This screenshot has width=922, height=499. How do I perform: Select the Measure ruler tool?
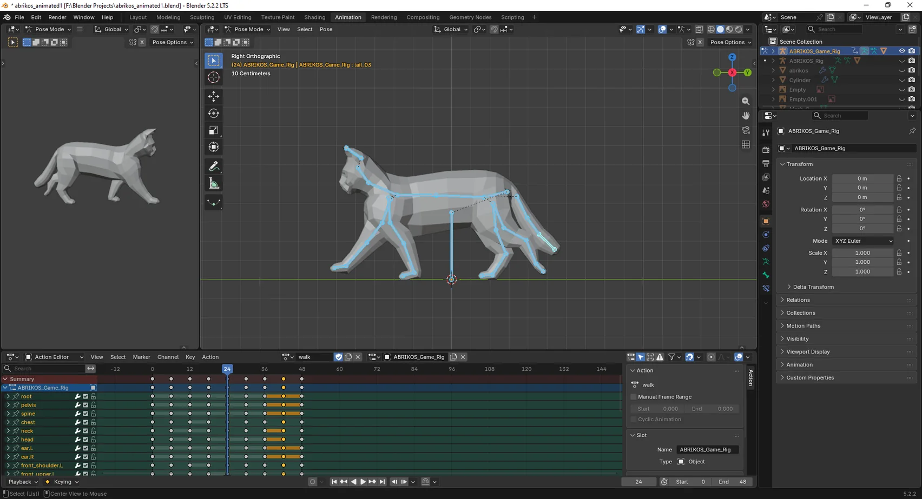point(214,184)
